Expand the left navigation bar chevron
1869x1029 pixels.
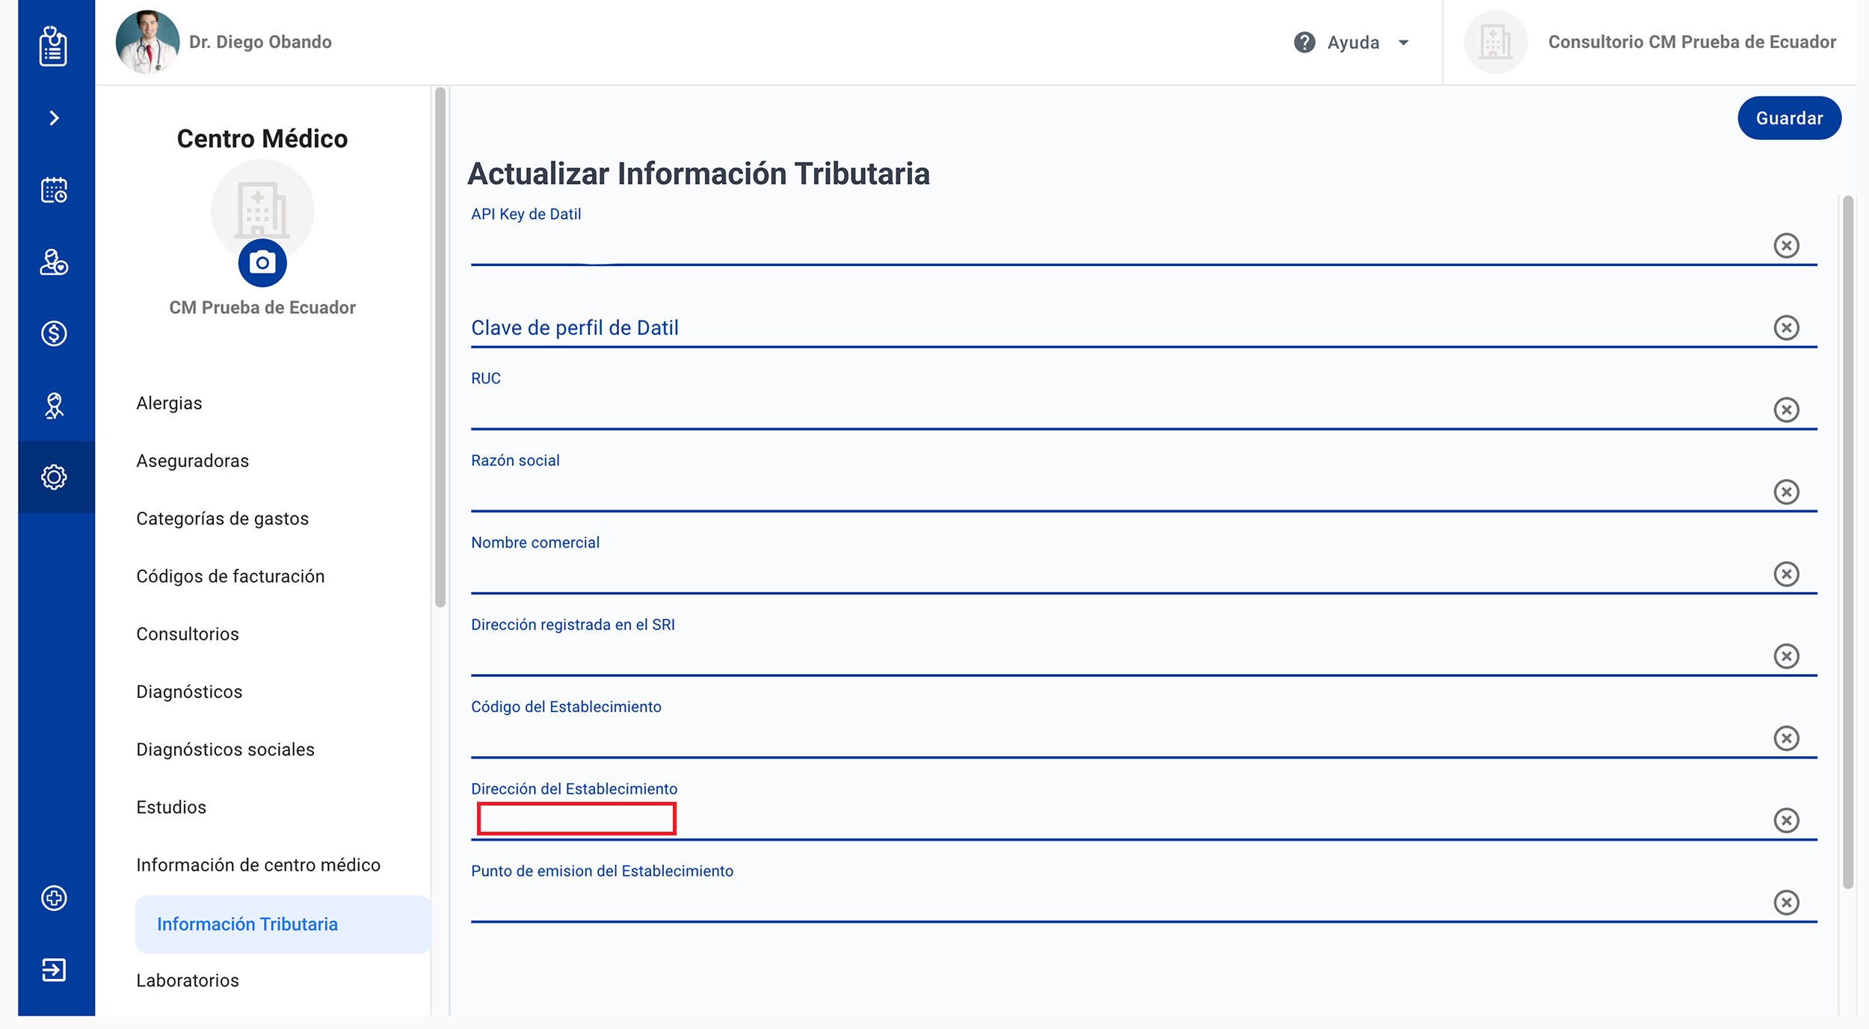click(x=53, y=118)
